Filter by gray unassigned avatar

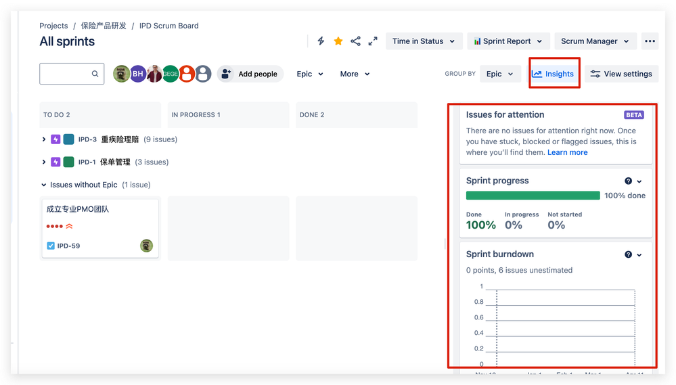(203, 74)
